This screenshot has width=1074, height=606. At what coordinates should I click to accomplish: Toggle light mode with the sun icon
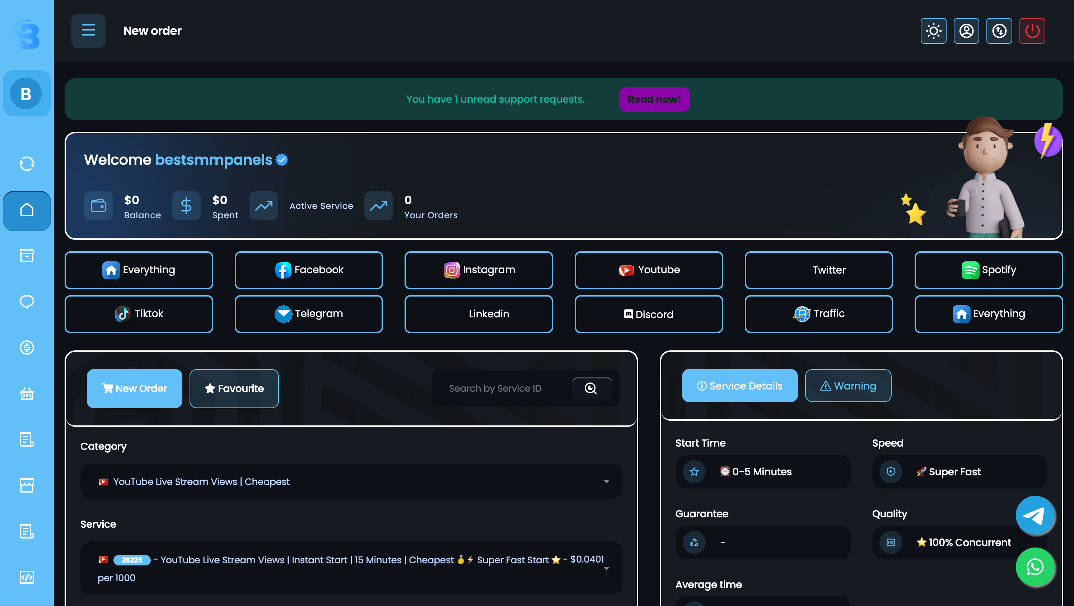point(933,31)
